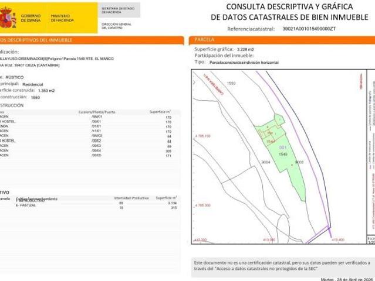Click the construction year '1950'
This screenshot has width=375, height=281.
pos(35,97)
